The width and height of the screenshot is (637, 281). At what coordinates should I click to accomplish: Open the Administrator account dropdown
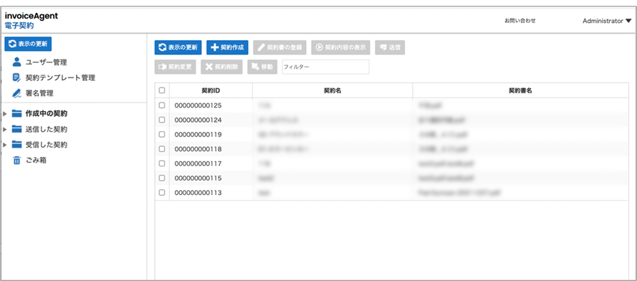pos(607,21)
